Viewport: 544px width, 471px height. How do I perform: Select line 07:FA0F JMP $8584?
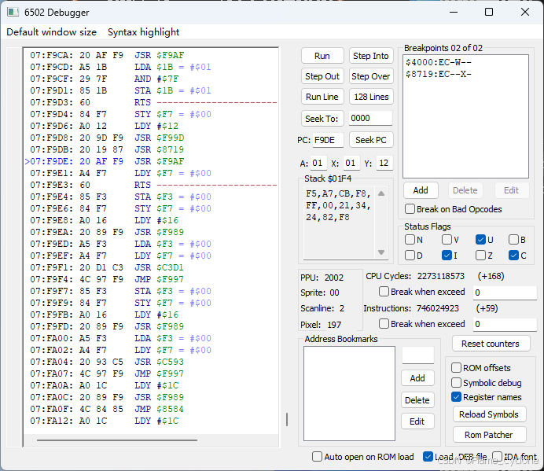pyautogui.click(x=107, y=409)
